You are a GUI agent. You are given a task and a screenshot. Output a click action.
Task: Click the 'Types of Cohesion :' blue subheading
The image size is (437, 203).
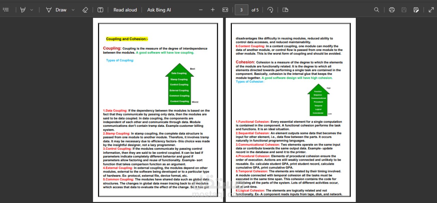250,82
